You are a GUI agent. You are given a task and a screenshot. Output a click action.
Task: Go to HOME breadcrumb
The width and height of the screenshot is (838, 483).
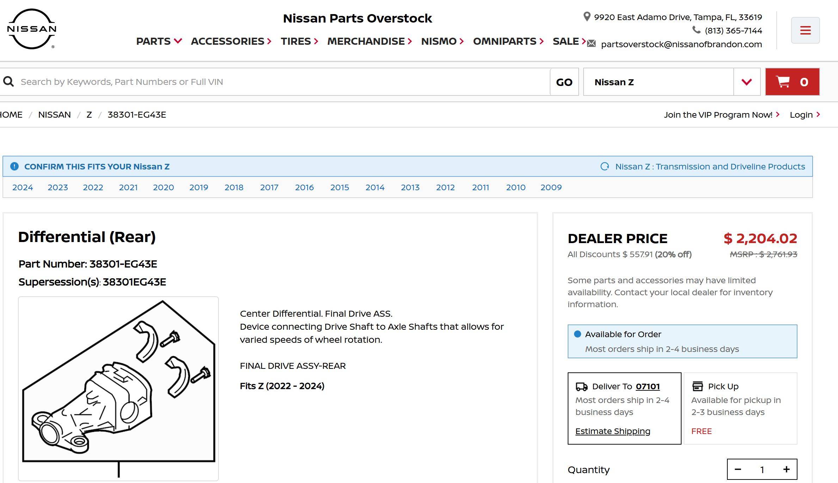[x=11, y=114]
